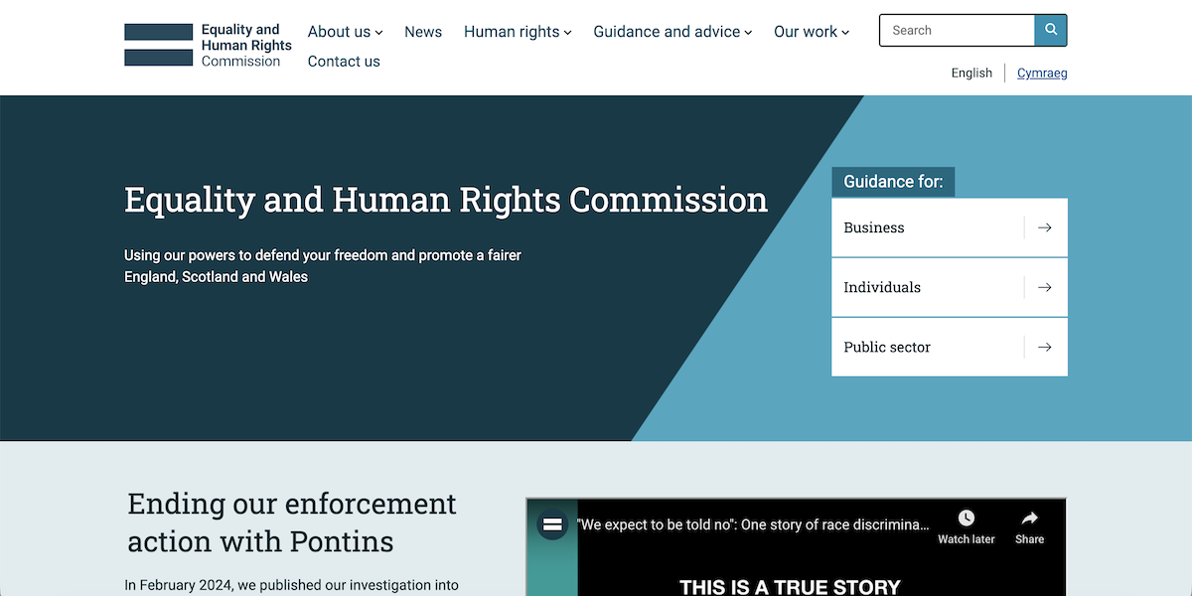1192x596 pixels.
Task: Select the English language option
Action: tap(971, 72)
